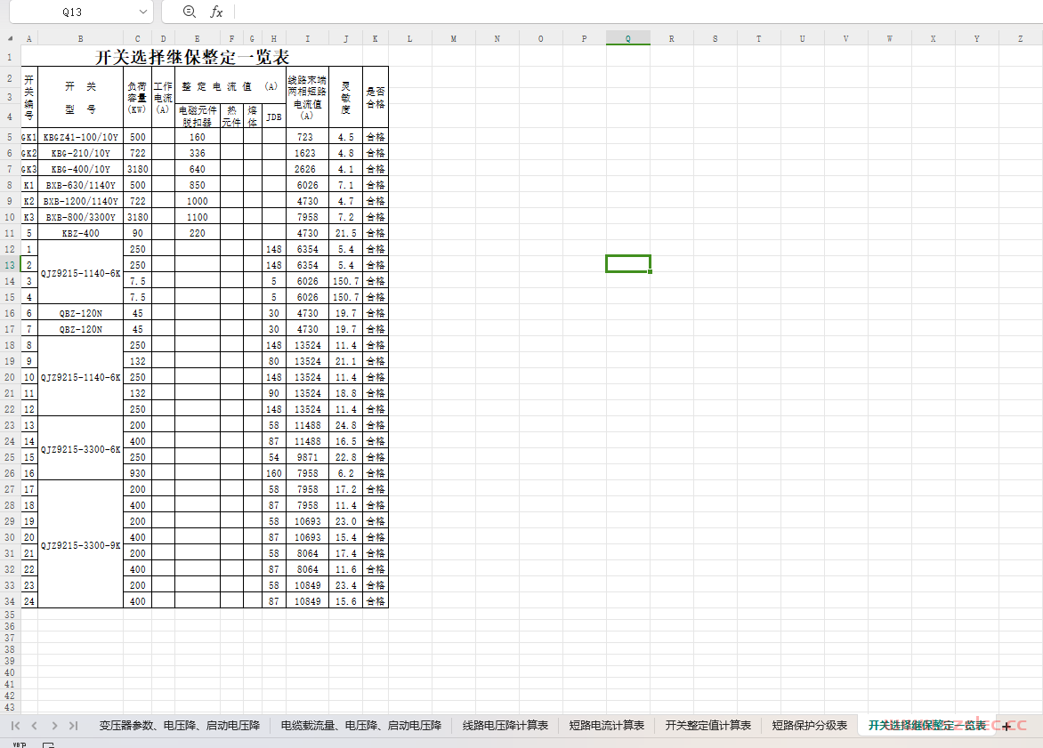Jump to the last sheet tab
The height and width of the screenshot is (748, 1043).
tap(73, 726)
